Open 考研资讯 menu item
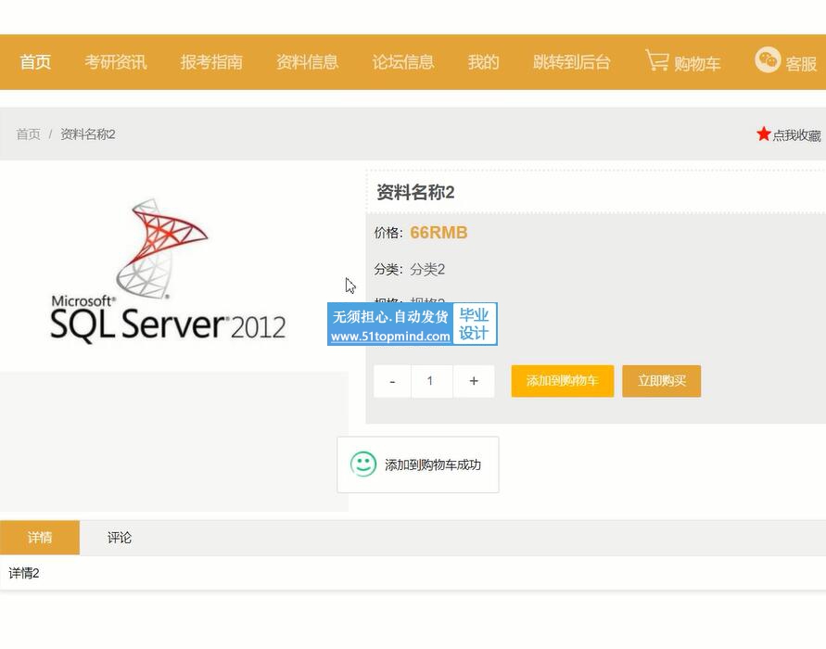 point(116,62)
